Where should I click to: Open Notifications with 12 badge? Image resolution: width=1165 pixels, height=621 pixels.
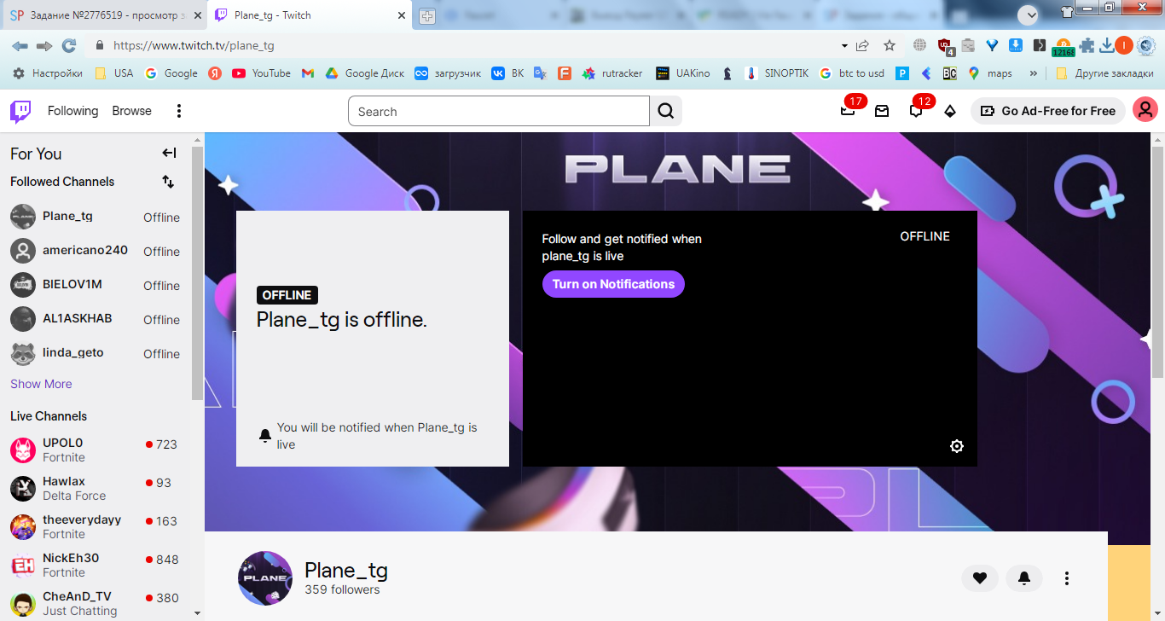[x=916, y=111]
